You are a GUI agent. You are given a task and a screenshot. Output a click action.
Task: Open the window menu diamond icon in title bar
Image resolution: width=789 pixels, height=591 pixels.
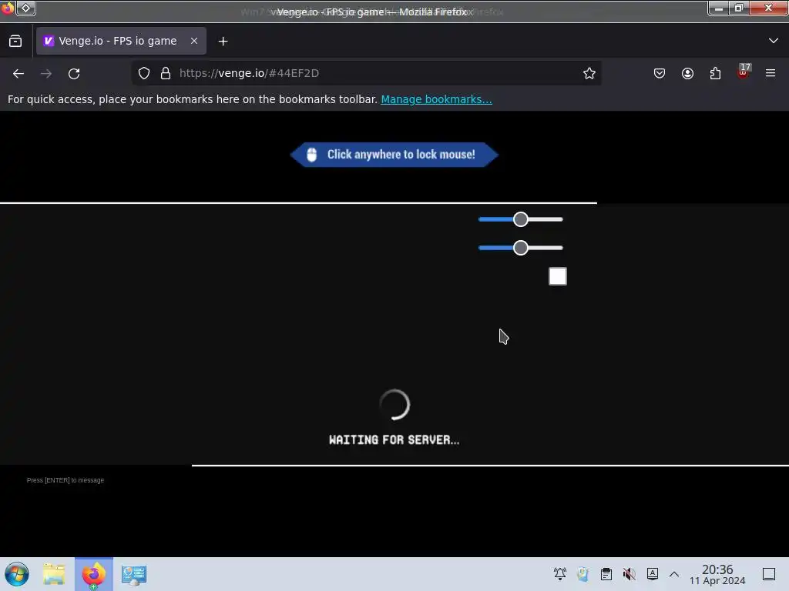26,8
